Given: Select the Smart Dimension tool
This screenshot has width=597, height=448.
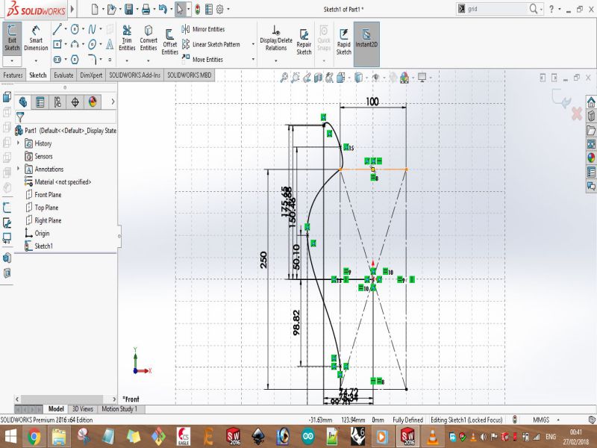Looking at the screenshot, I should click(36, 39).
